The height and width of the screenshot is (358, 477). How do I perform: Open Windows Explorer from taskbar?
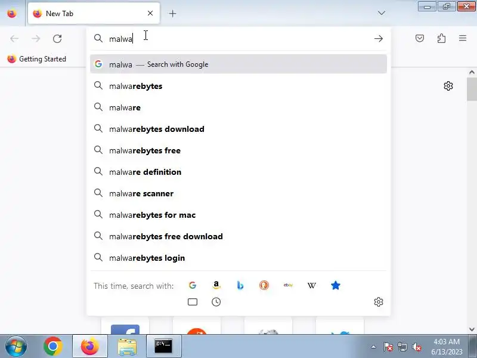click(x=127, y=347)
